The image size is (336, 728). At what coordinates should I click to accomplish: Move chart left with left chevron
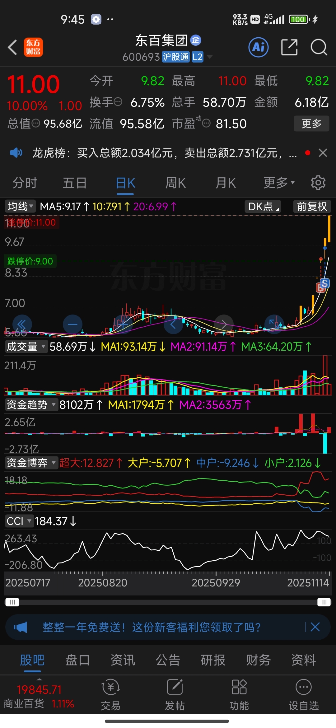pyautogui.click(x=173, y=324)
